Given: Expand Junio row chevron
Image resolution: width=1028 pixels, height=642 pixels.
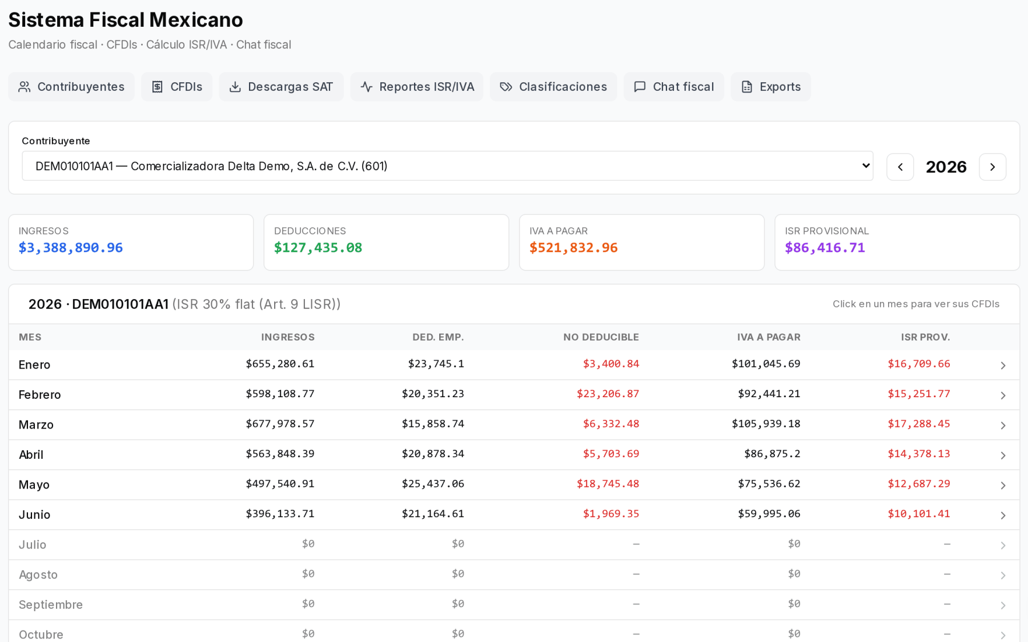Looking at the screenshot, I should point(1003,515).
